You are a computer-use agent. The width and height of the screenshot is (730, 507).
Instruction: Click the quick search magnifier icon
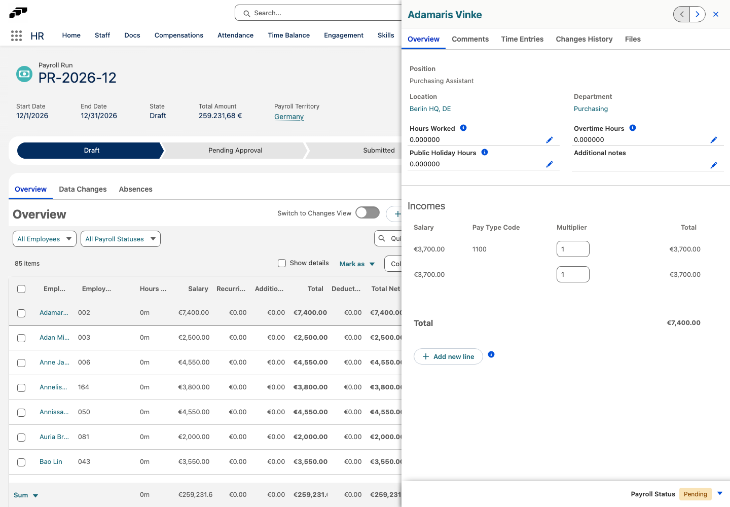[x=382, y=238]
